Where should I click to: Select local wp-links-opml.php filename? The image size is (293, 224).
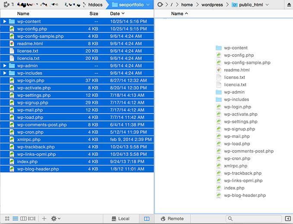click(36, 154)
